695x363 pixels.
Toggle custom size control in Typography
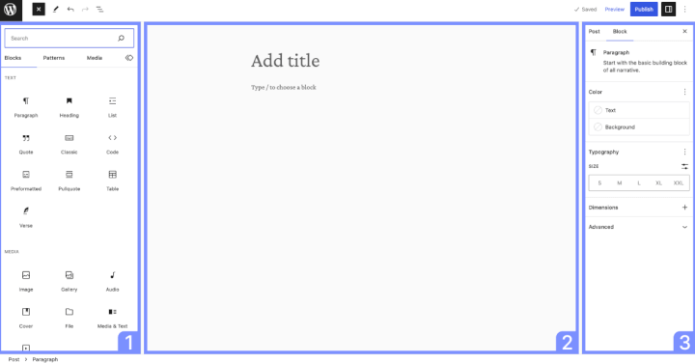pyautogui.click(x=684, y=166)
